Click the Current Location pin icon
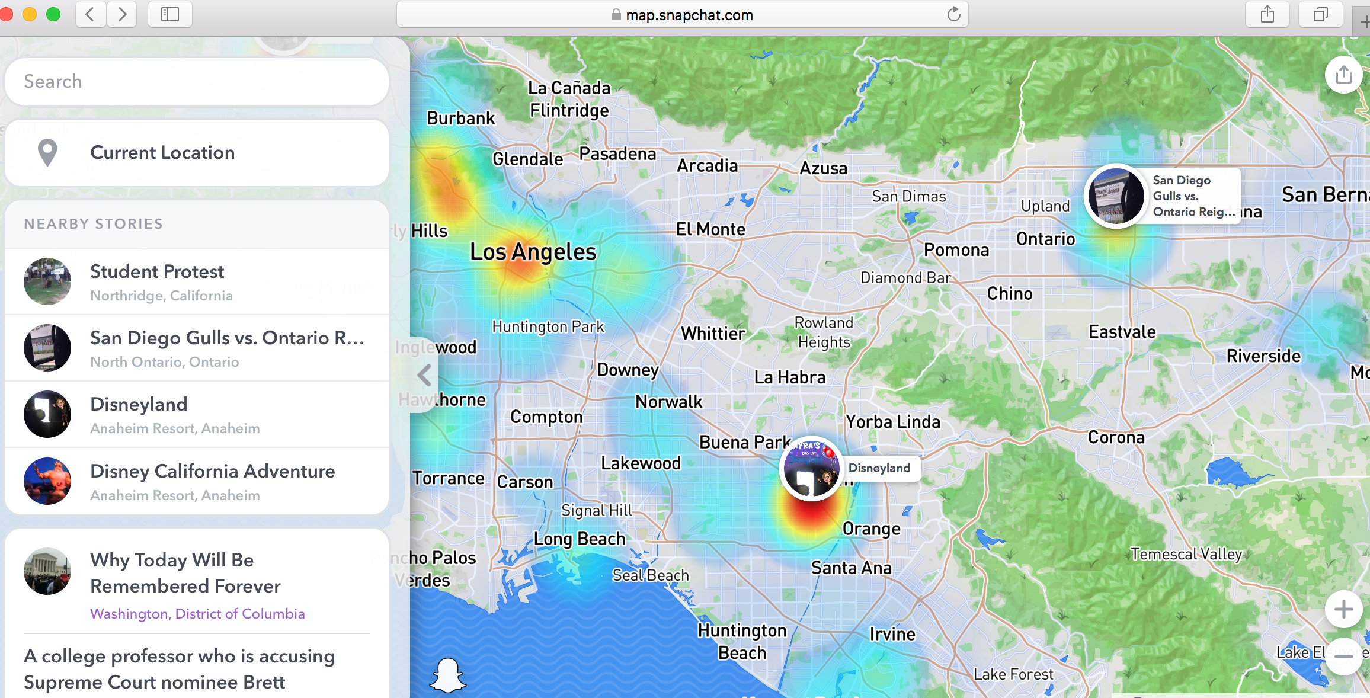The height and width of the screenshot is (698, 1370). (47, 153)
